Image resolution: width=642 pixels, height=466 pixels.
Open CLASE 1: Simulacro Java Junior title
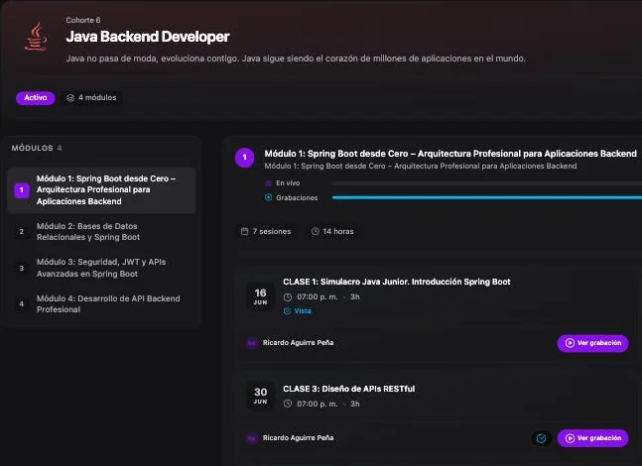coord(396,282)
